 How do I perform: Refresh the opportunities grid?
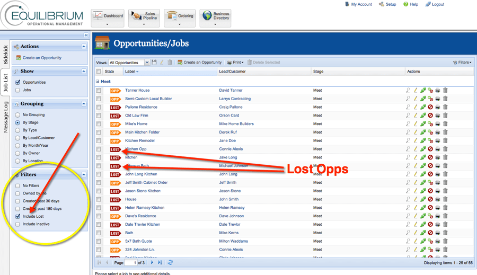170,262
